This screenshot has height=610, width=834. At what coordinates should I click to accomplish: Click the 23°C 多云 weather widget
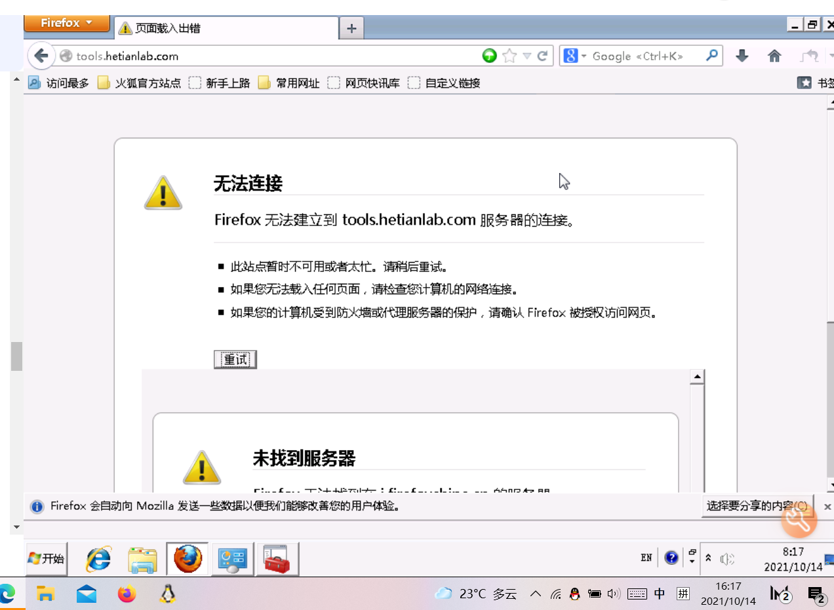coord(476,594)
